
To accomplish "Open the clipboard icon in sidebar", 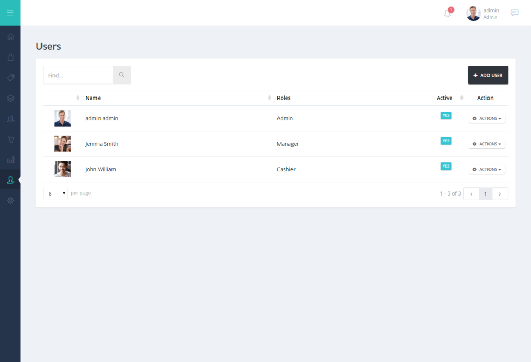I will point(10,57).
